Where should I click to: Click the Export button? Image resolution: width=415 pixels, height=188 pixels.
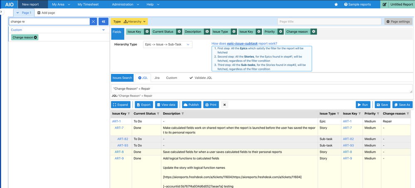point(144,105)
